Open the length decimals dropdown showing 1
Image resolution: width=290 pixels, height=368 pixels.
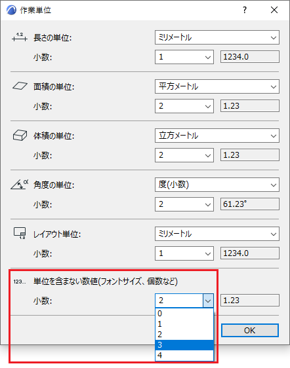184,57
